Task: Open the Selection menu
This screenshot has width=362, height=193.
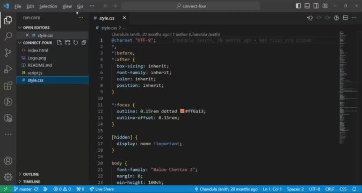Action: [x=48, y=6]
